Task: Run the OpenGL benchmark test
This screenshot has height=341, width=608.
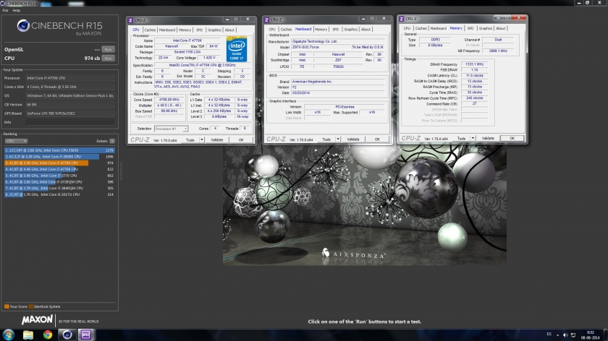Action: tap(108, 50)
